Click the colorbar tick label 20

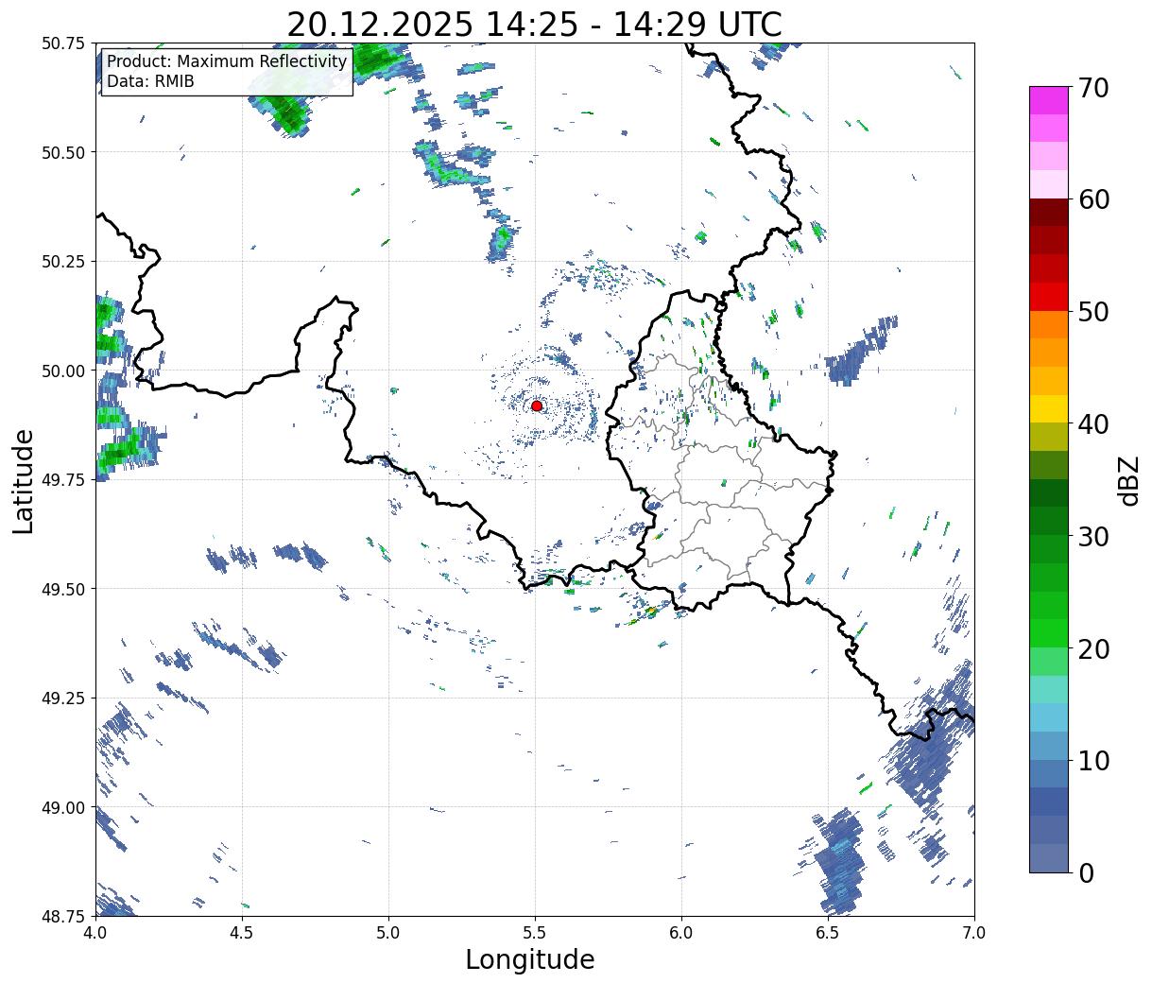1092,649
